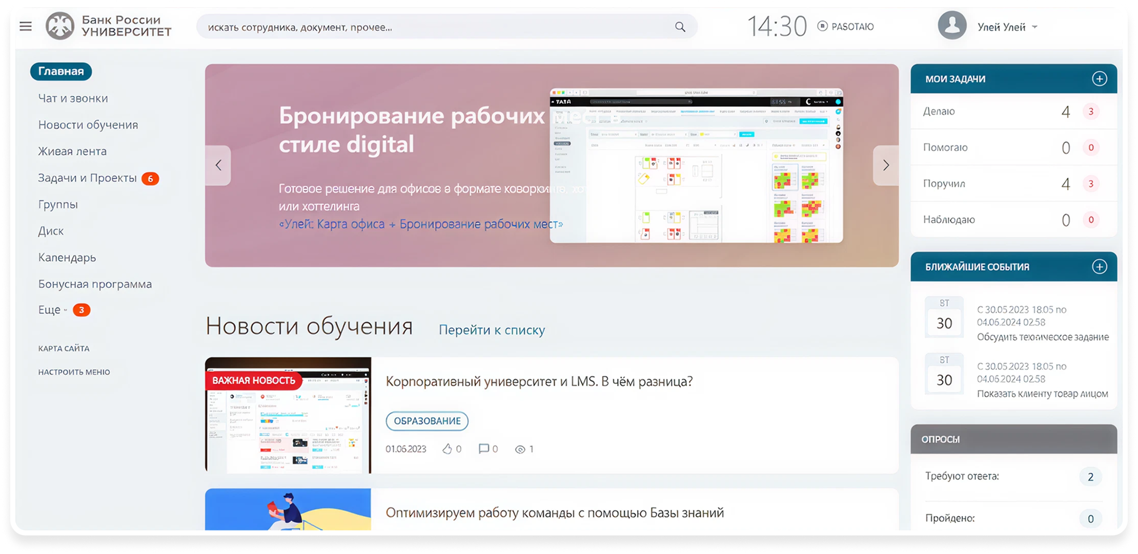Image resolution: width=1138 pixels, height=554 pixels.
Task: Click the Карта сайта link
Action: [x=64, y=349]
